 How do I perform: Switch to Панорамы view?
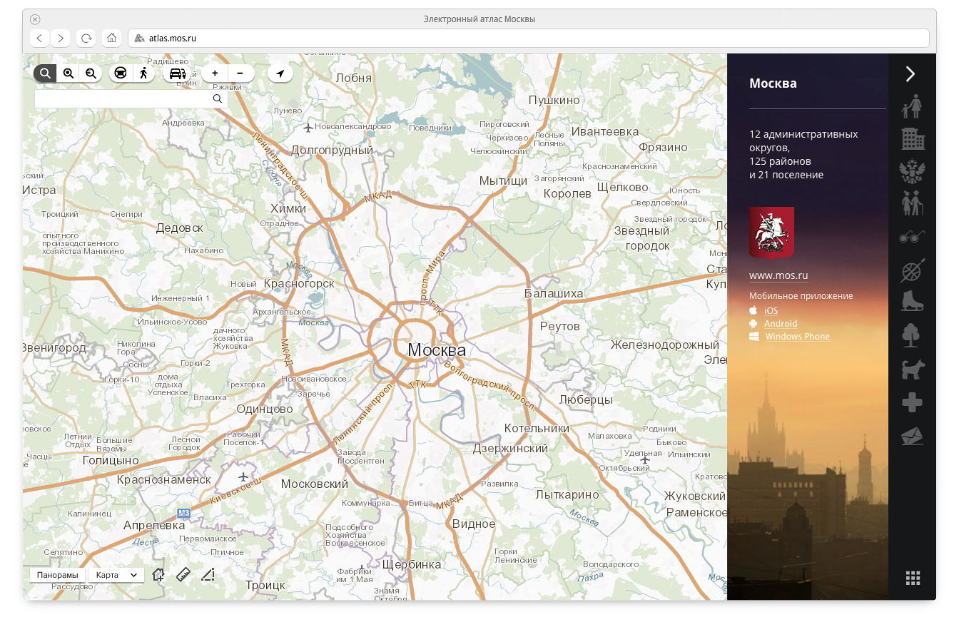coord(57,575)
